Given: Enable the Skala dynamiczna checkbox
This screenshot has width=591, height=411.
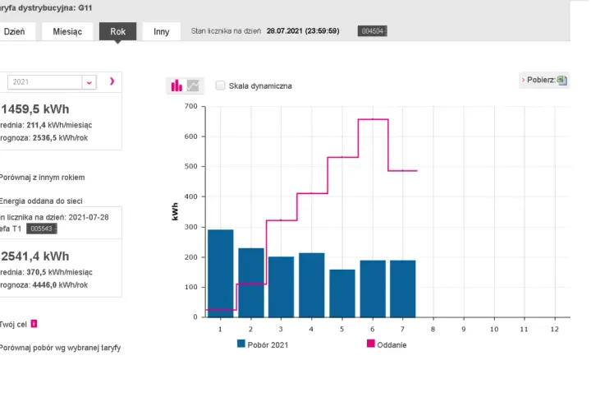Looking at the screenshot, I should click(x=220, y=85).
